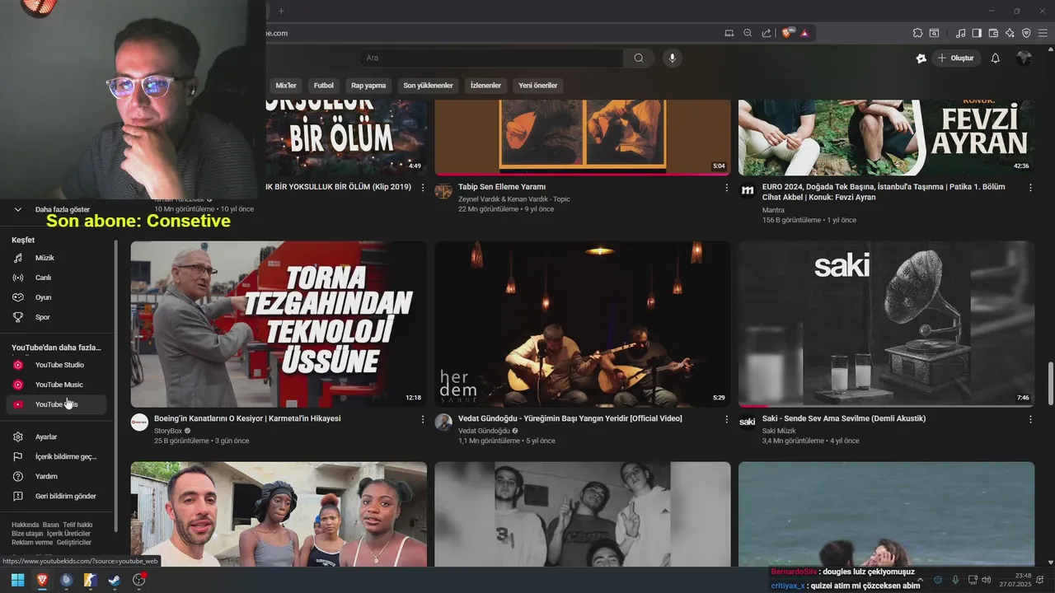
Task: Click the Counter-Strike taskbar icon
Action: (91, 581)
